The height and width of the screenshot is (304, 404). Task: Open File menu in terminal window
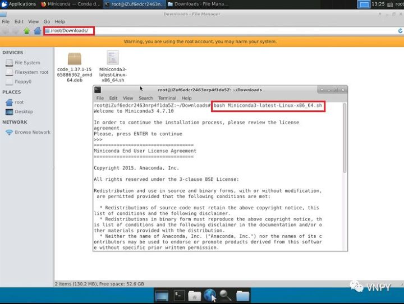point(100,98)
